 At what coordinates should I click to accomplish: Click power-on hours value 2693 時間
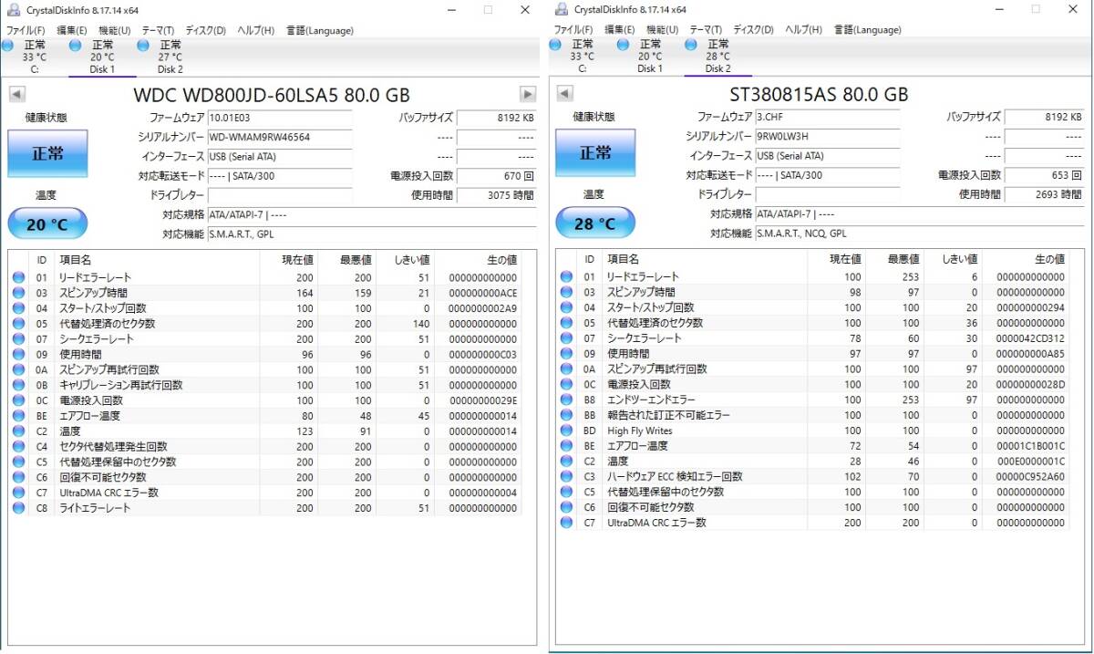click(1044, 195)
